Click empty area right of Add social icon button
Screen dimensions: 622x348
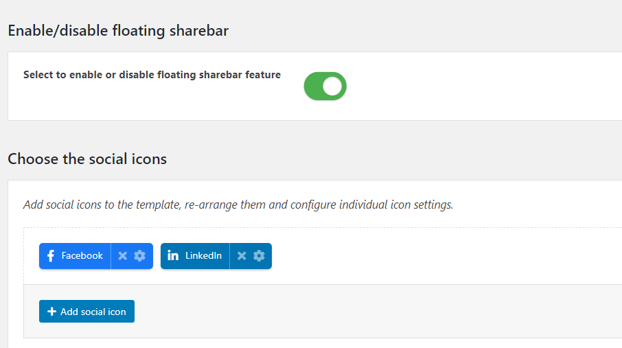pyautogui.click(x=378, y=312)
